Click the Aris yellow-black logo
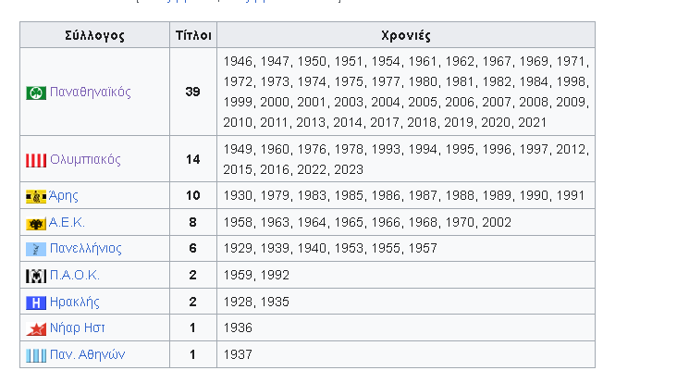The height and width of the screenshot is (383, 677). (36, 196)
